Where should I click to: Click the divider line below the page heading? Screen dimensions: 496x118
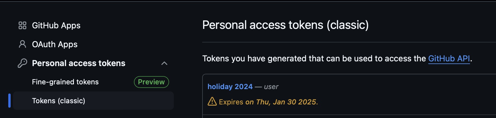(x=349, y=42)
